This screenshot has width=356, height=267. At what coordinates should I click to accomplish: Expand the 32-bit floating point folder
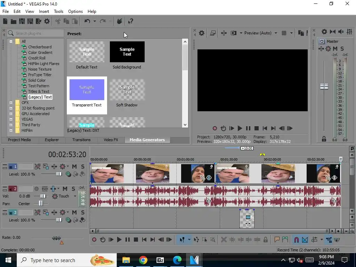point(11,108)
